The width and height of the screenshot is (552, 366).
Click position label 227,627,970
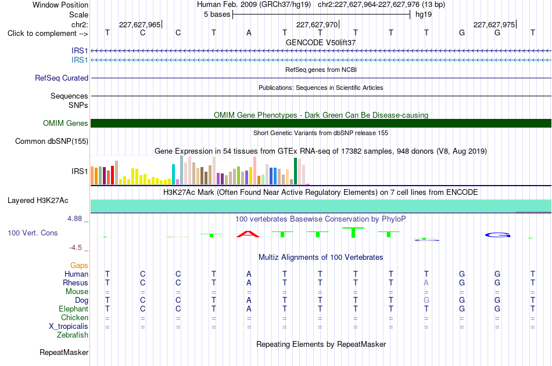(x=317, y=24)
